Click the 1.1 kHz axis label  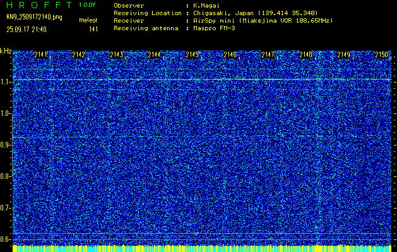pos(5,82)
